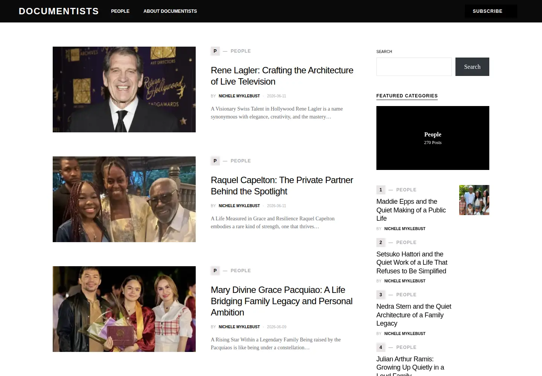The width and height of the screenshot is (542, 376).
Task: Open PEOPLE category label above Mary Pacquiao title
Action: (241, 271)
